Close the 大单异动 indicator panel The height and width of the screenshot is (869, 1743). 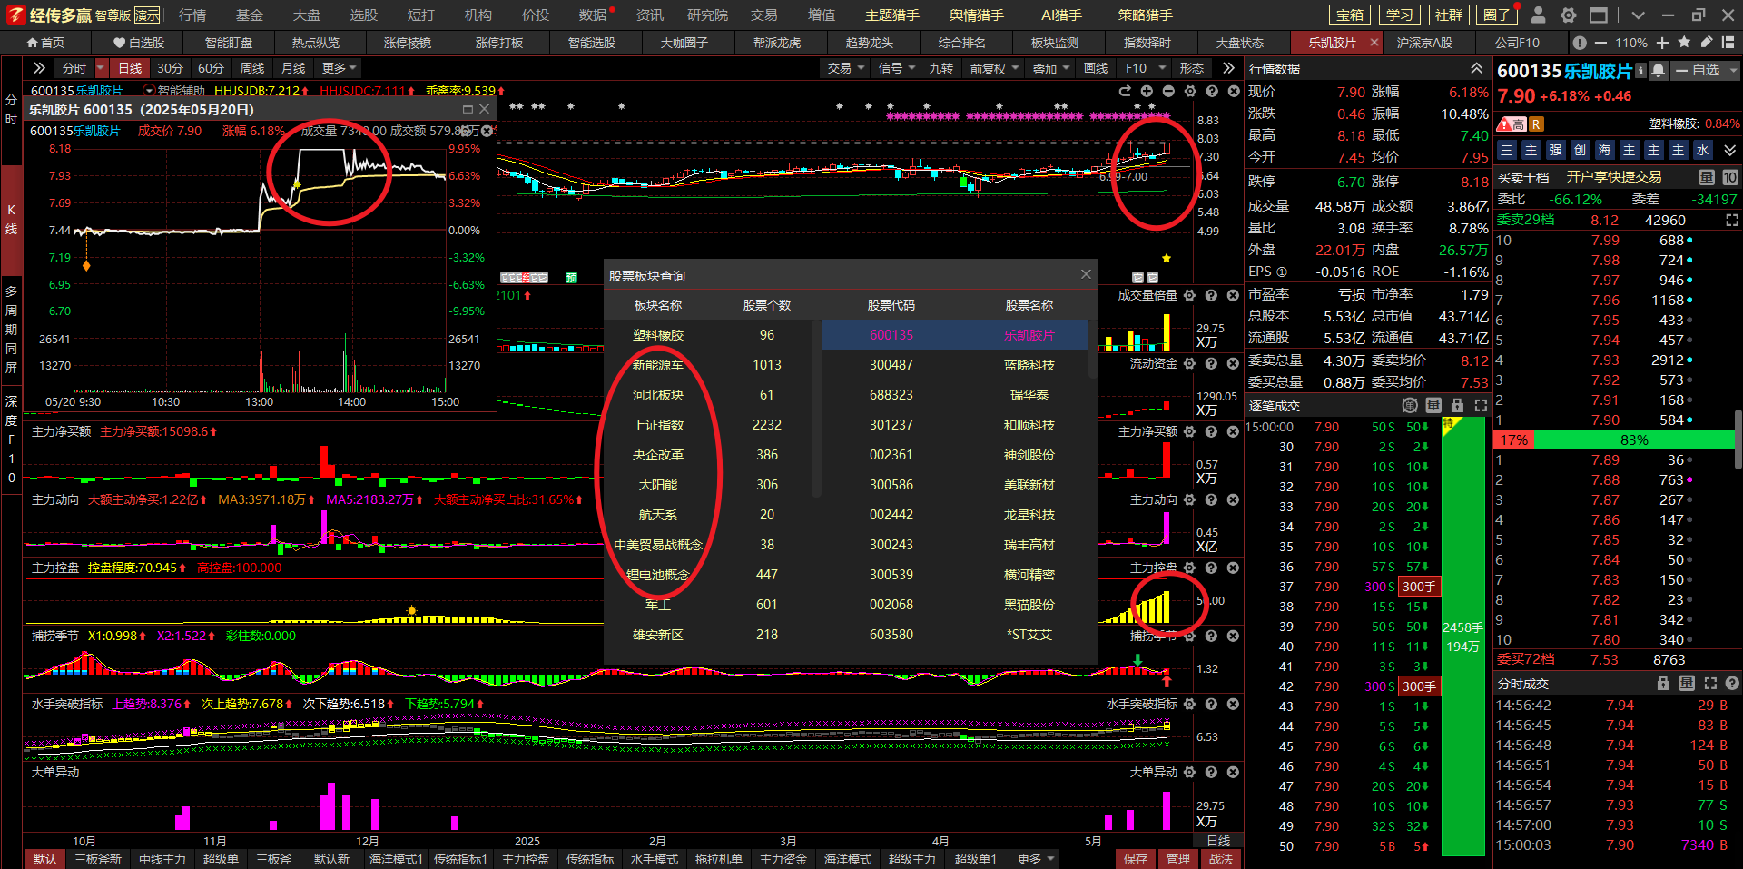pos(1233,772)
